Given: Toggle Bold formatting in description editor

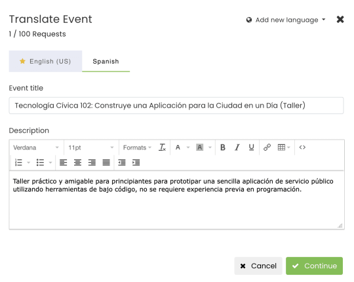Looking at the screenshot, I should coord(223,148).
